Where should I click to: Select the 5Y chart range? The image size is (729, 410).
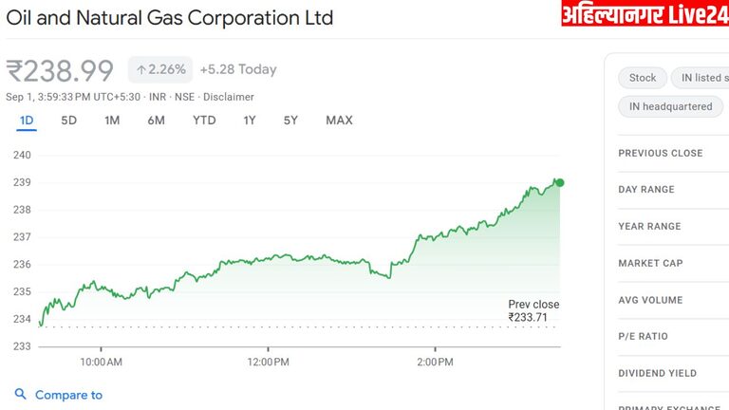click(290, 121)
